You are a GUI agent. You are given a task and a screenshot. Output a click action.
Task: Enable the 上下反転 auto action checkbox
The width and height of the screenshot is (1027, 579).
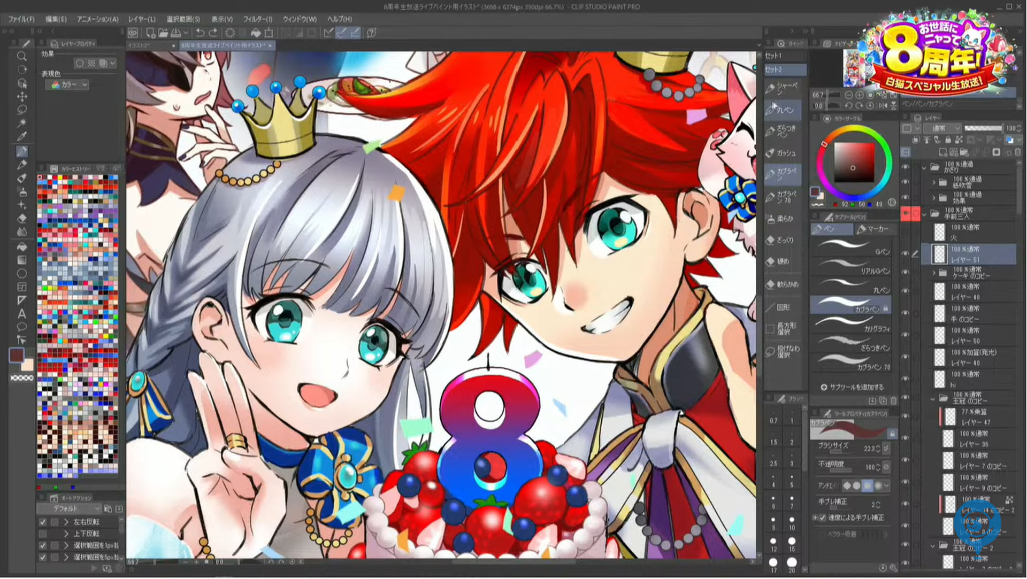pos(43,534)
